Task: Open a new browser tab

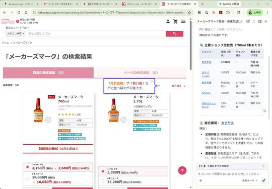Action: click(202, 4)
